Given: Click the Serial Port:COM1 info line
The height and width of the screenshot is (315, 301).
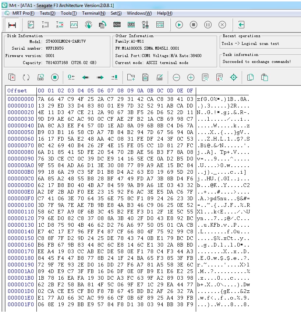Looking at the screenshot, I should [x=158, y=56].
